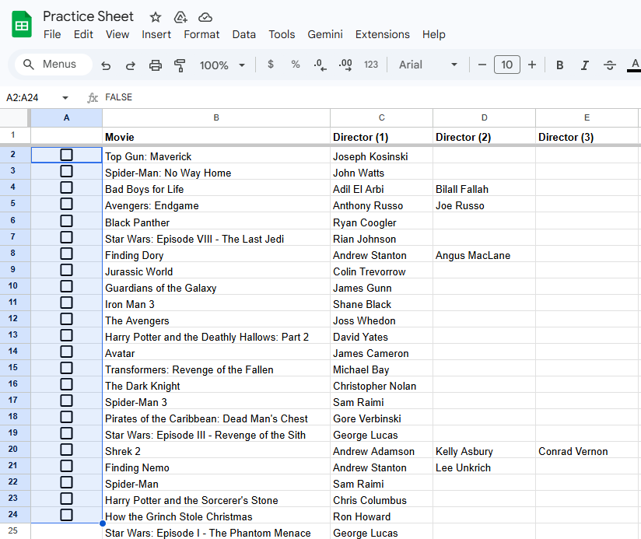
Task: Format as percent
Action: [x=296, y=64]
